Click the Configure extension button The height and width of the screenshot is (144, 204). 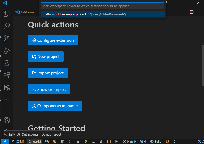(x=53, y=40)
